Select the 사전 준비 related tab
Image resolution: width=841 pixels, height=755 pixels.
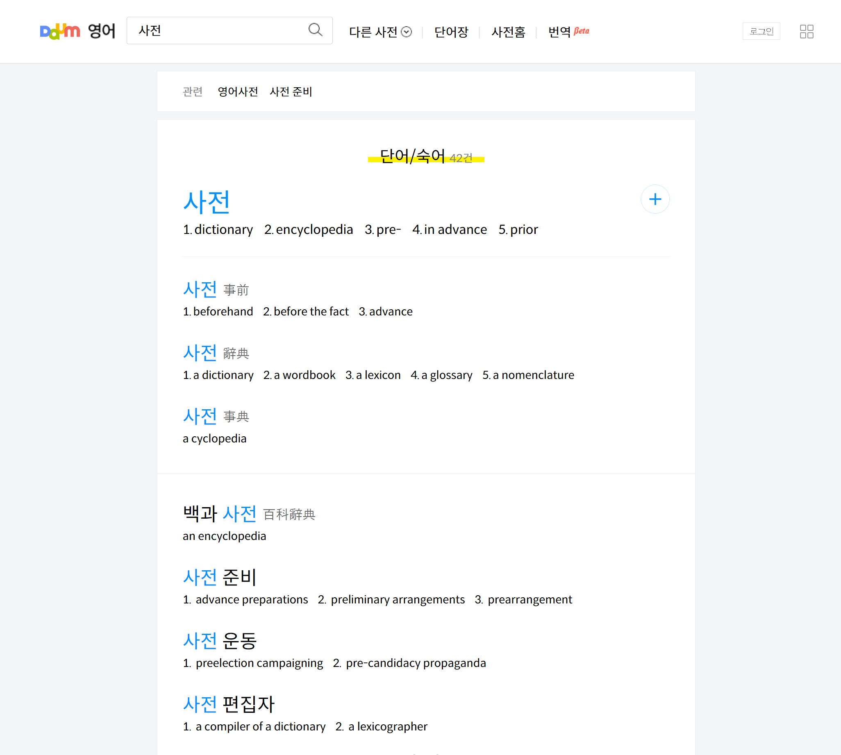coord(291,92)
